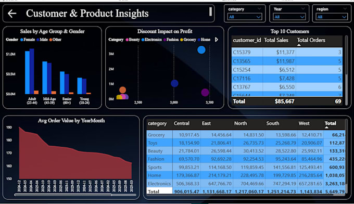Click the Avg Order Value by YearMonth title
The image size is (354, 204).
click(71, 121)
